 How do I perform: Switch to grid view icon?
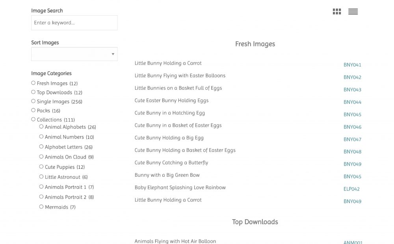[x=337, y=11]
